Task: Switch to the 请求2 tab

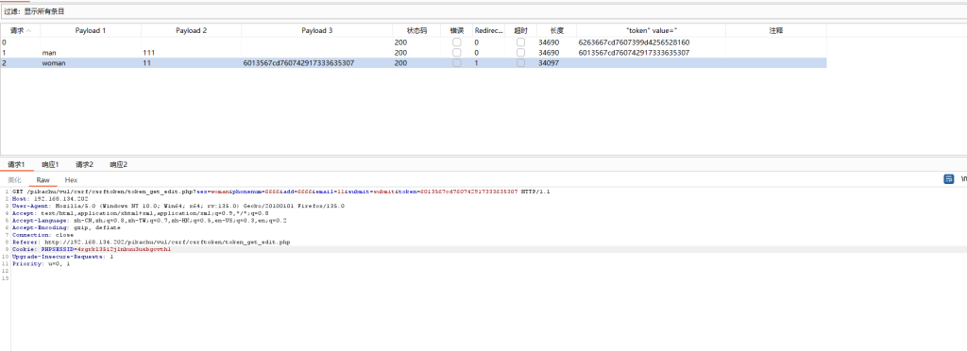Action: (84, 164)
